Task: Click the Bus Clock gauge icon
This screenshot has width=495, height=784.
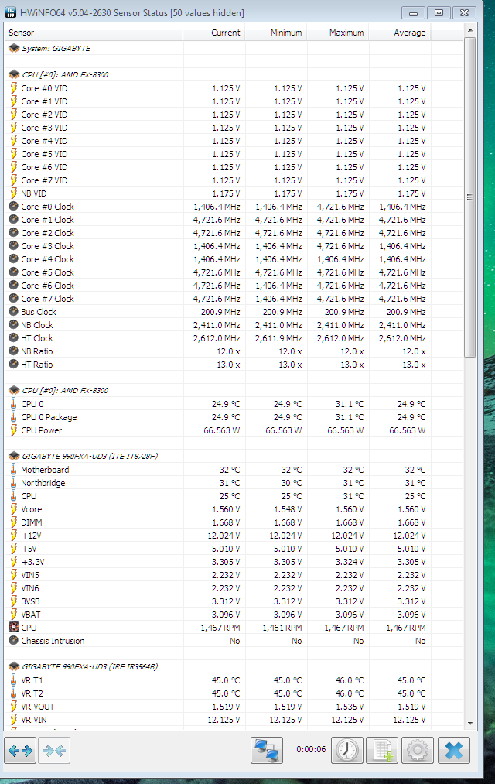Action: (x=13, y=311)
